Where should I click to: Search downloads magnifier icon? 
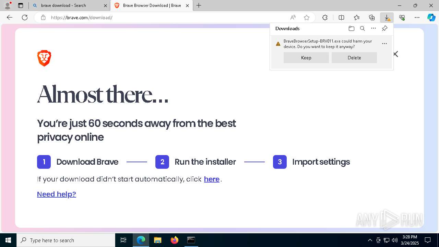coord(363,28)
